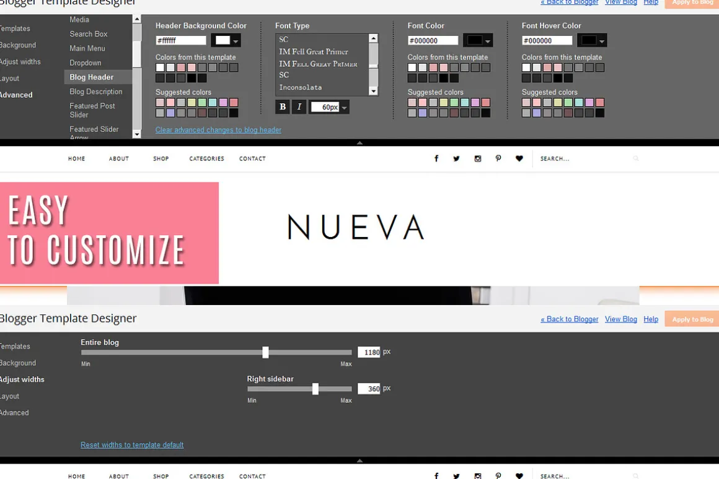Open Templates tab in lower designer
Image resolution: width=719 pixels, height=479 pixels.
(x=15, y=346)
